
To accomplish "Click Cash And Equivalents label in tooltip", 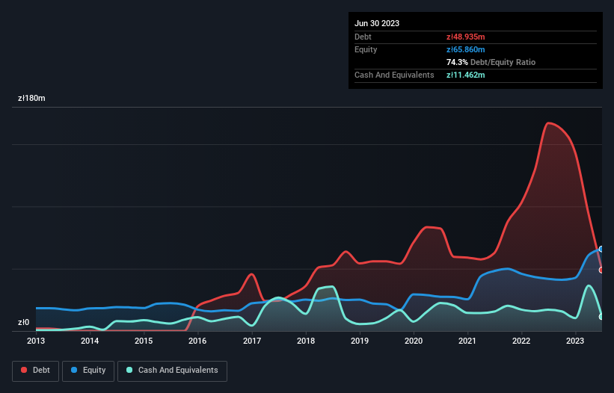I will pyautogui.click(x=394, y=75).
